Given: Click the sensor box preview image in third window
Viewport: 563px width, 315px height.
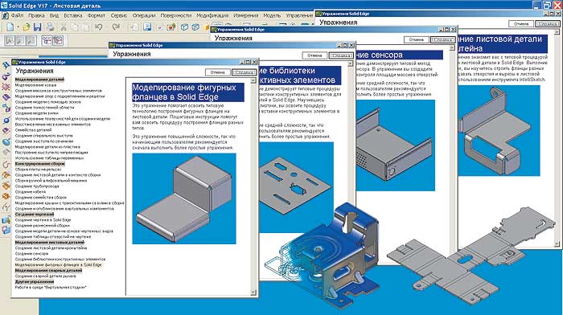Looking at the screenshot, I should (x=395, y=145).
